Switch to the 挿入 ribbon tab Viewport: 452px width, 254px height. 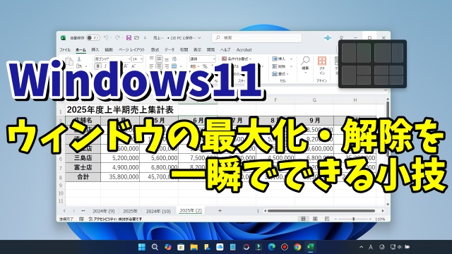coord(95,49)
